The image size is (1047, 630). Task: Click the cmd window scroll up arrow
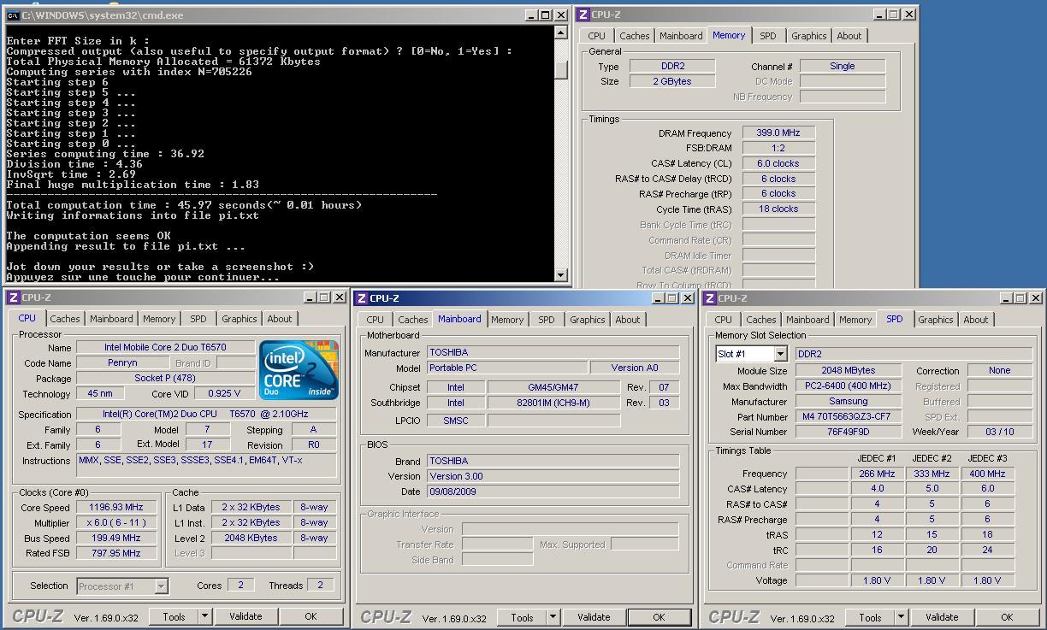(x=561, y=32)
